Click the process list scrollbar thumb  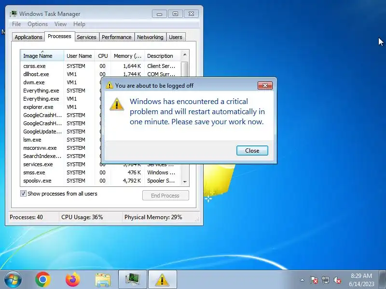185,69
